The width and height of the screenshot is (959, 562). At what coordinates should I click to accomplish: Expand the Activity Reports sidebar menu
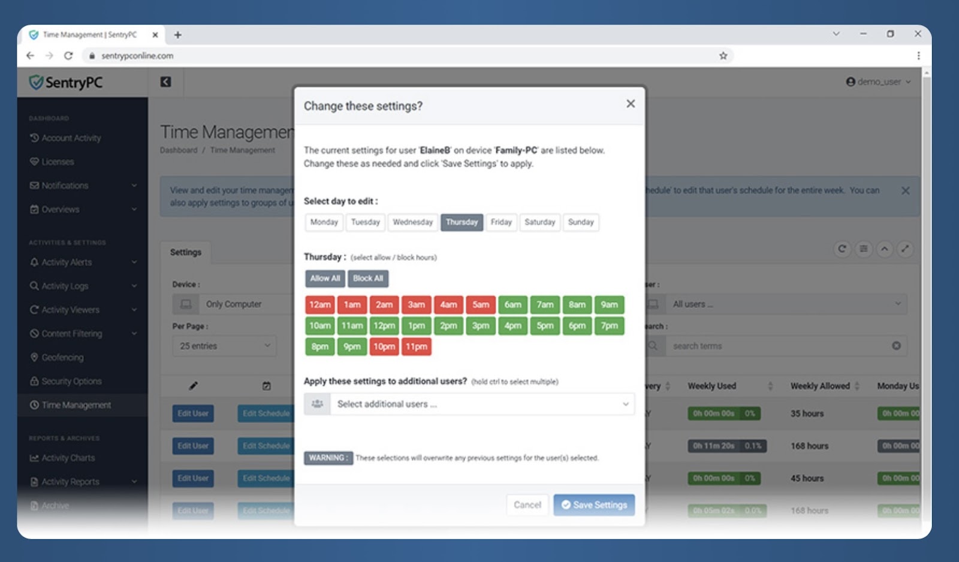[83, 482]
